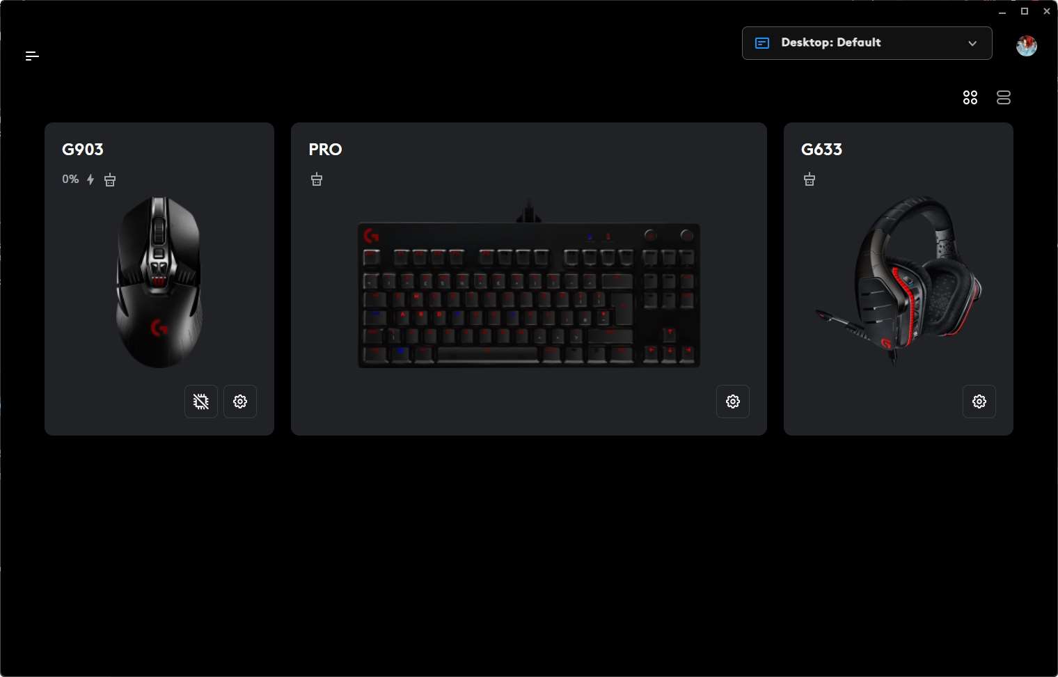The width and height of the screenshot is (1058, 677).
Task: Switch to list view layout
Action: point(1004,97)
